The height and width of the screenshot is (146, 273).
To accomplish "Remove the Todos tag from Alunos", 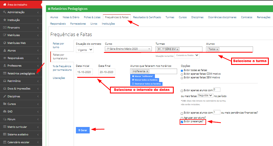I will click(x=217, y=50).
